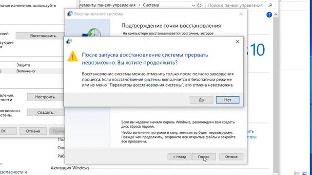Click the элементы панели управления breadcrumb

point(107,5)
